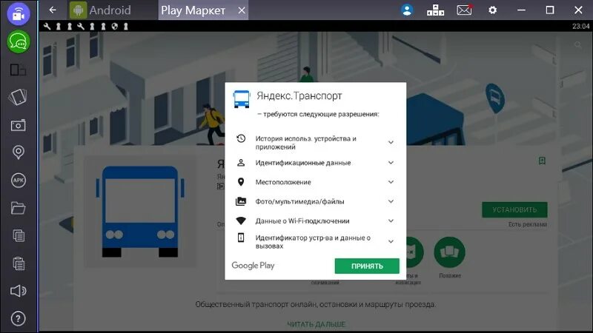The height and width of the screenshot is (333, 593).
Task: Click the Яндекс.Транспорт dialog title
Action: coord(299,96)
